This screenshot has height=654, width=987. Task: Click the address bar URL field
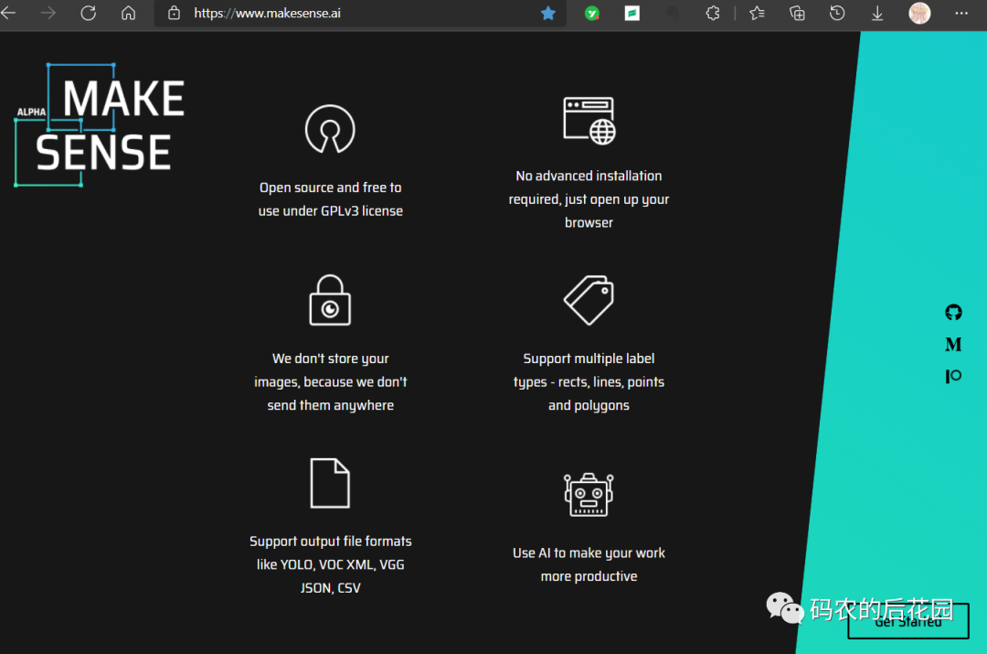359,13
